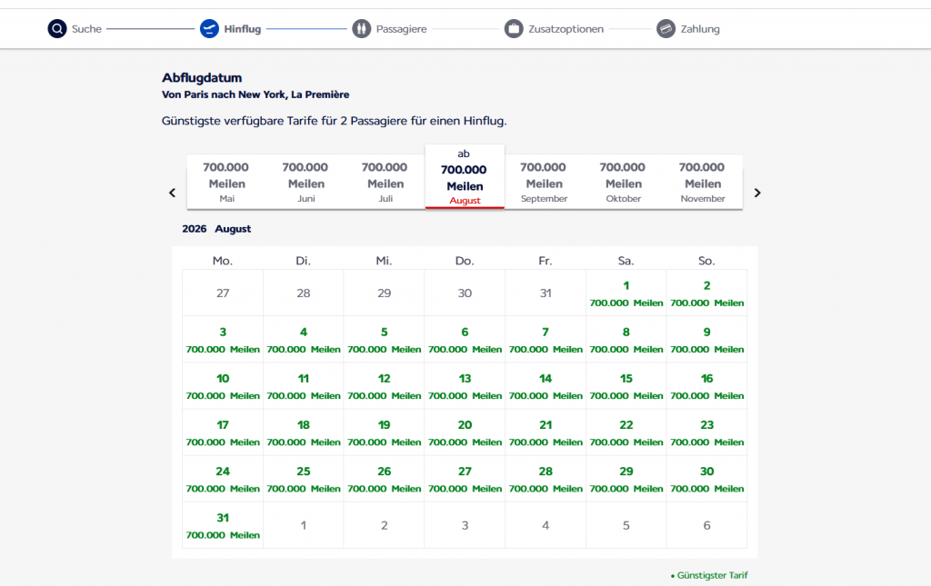The image size is (931, 586).
Task: Select the currently active August tab
Action: [x=464, y=177]
